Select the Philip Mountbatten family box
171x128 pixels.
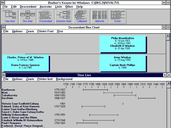click(x=123, y=44)
